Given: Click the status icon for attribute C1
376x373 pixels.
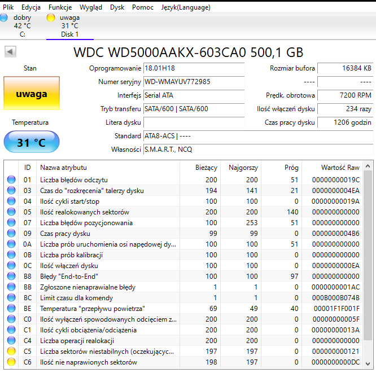Looking at the screenshot, I should point(11,330).
